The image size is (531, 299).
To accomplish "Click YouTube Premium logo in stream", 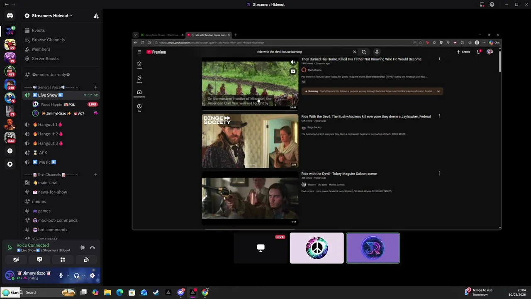I will click(156, 52).
